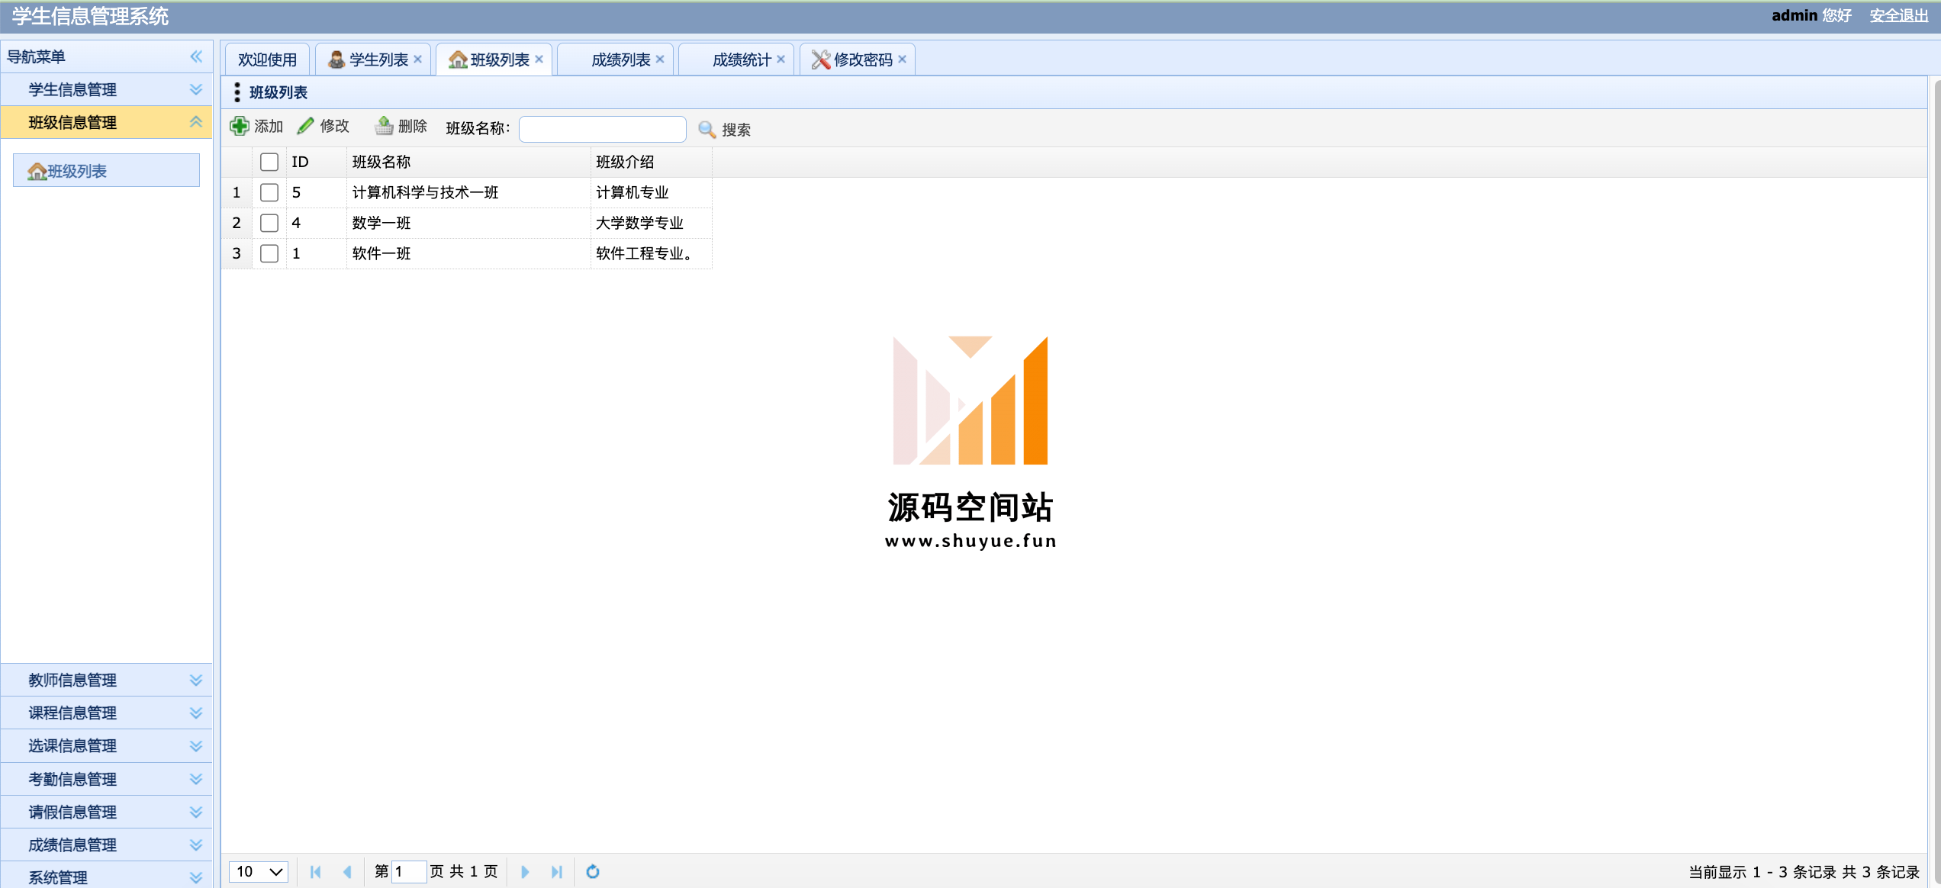Check the row for 计算机科学与技术一班

(269, 192)
